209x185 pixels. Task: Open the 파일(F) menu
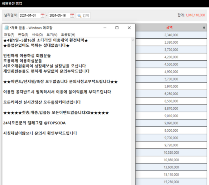(x=9, y=34)
